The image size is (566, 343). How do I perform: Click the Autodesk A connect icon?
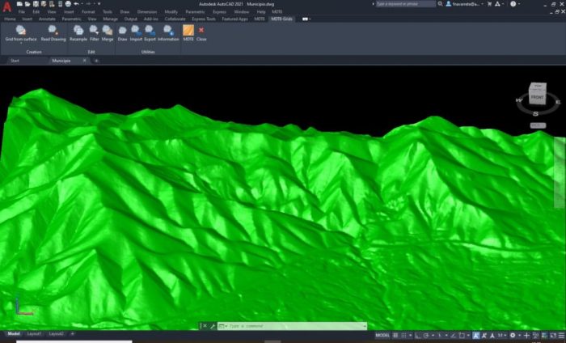point(497,4)
